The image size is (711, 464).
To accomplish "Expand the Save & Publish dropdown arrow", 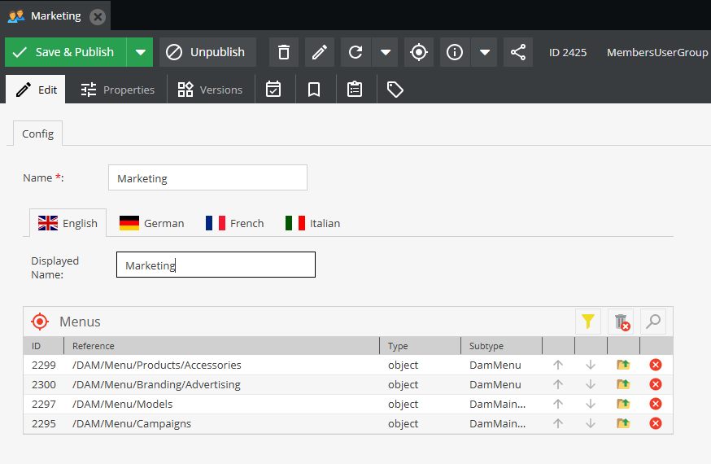I will [x=140, y=52].
